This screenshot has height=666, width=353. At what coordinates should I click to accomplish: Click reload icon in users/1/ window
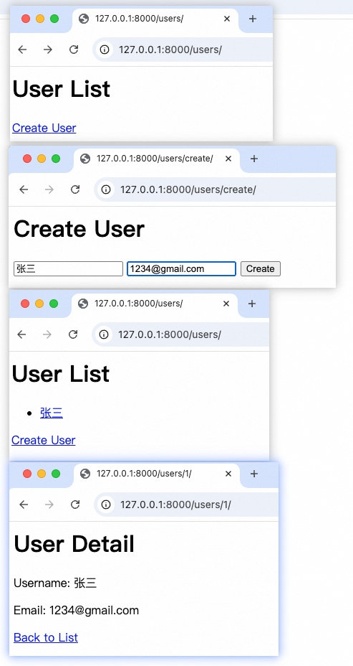click(75, 505)
